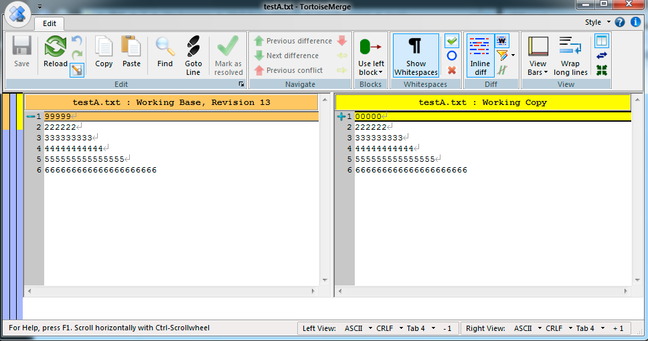648x341 pixels.
Task: Click the blue question mark Help icon
Action: [619, 22]
